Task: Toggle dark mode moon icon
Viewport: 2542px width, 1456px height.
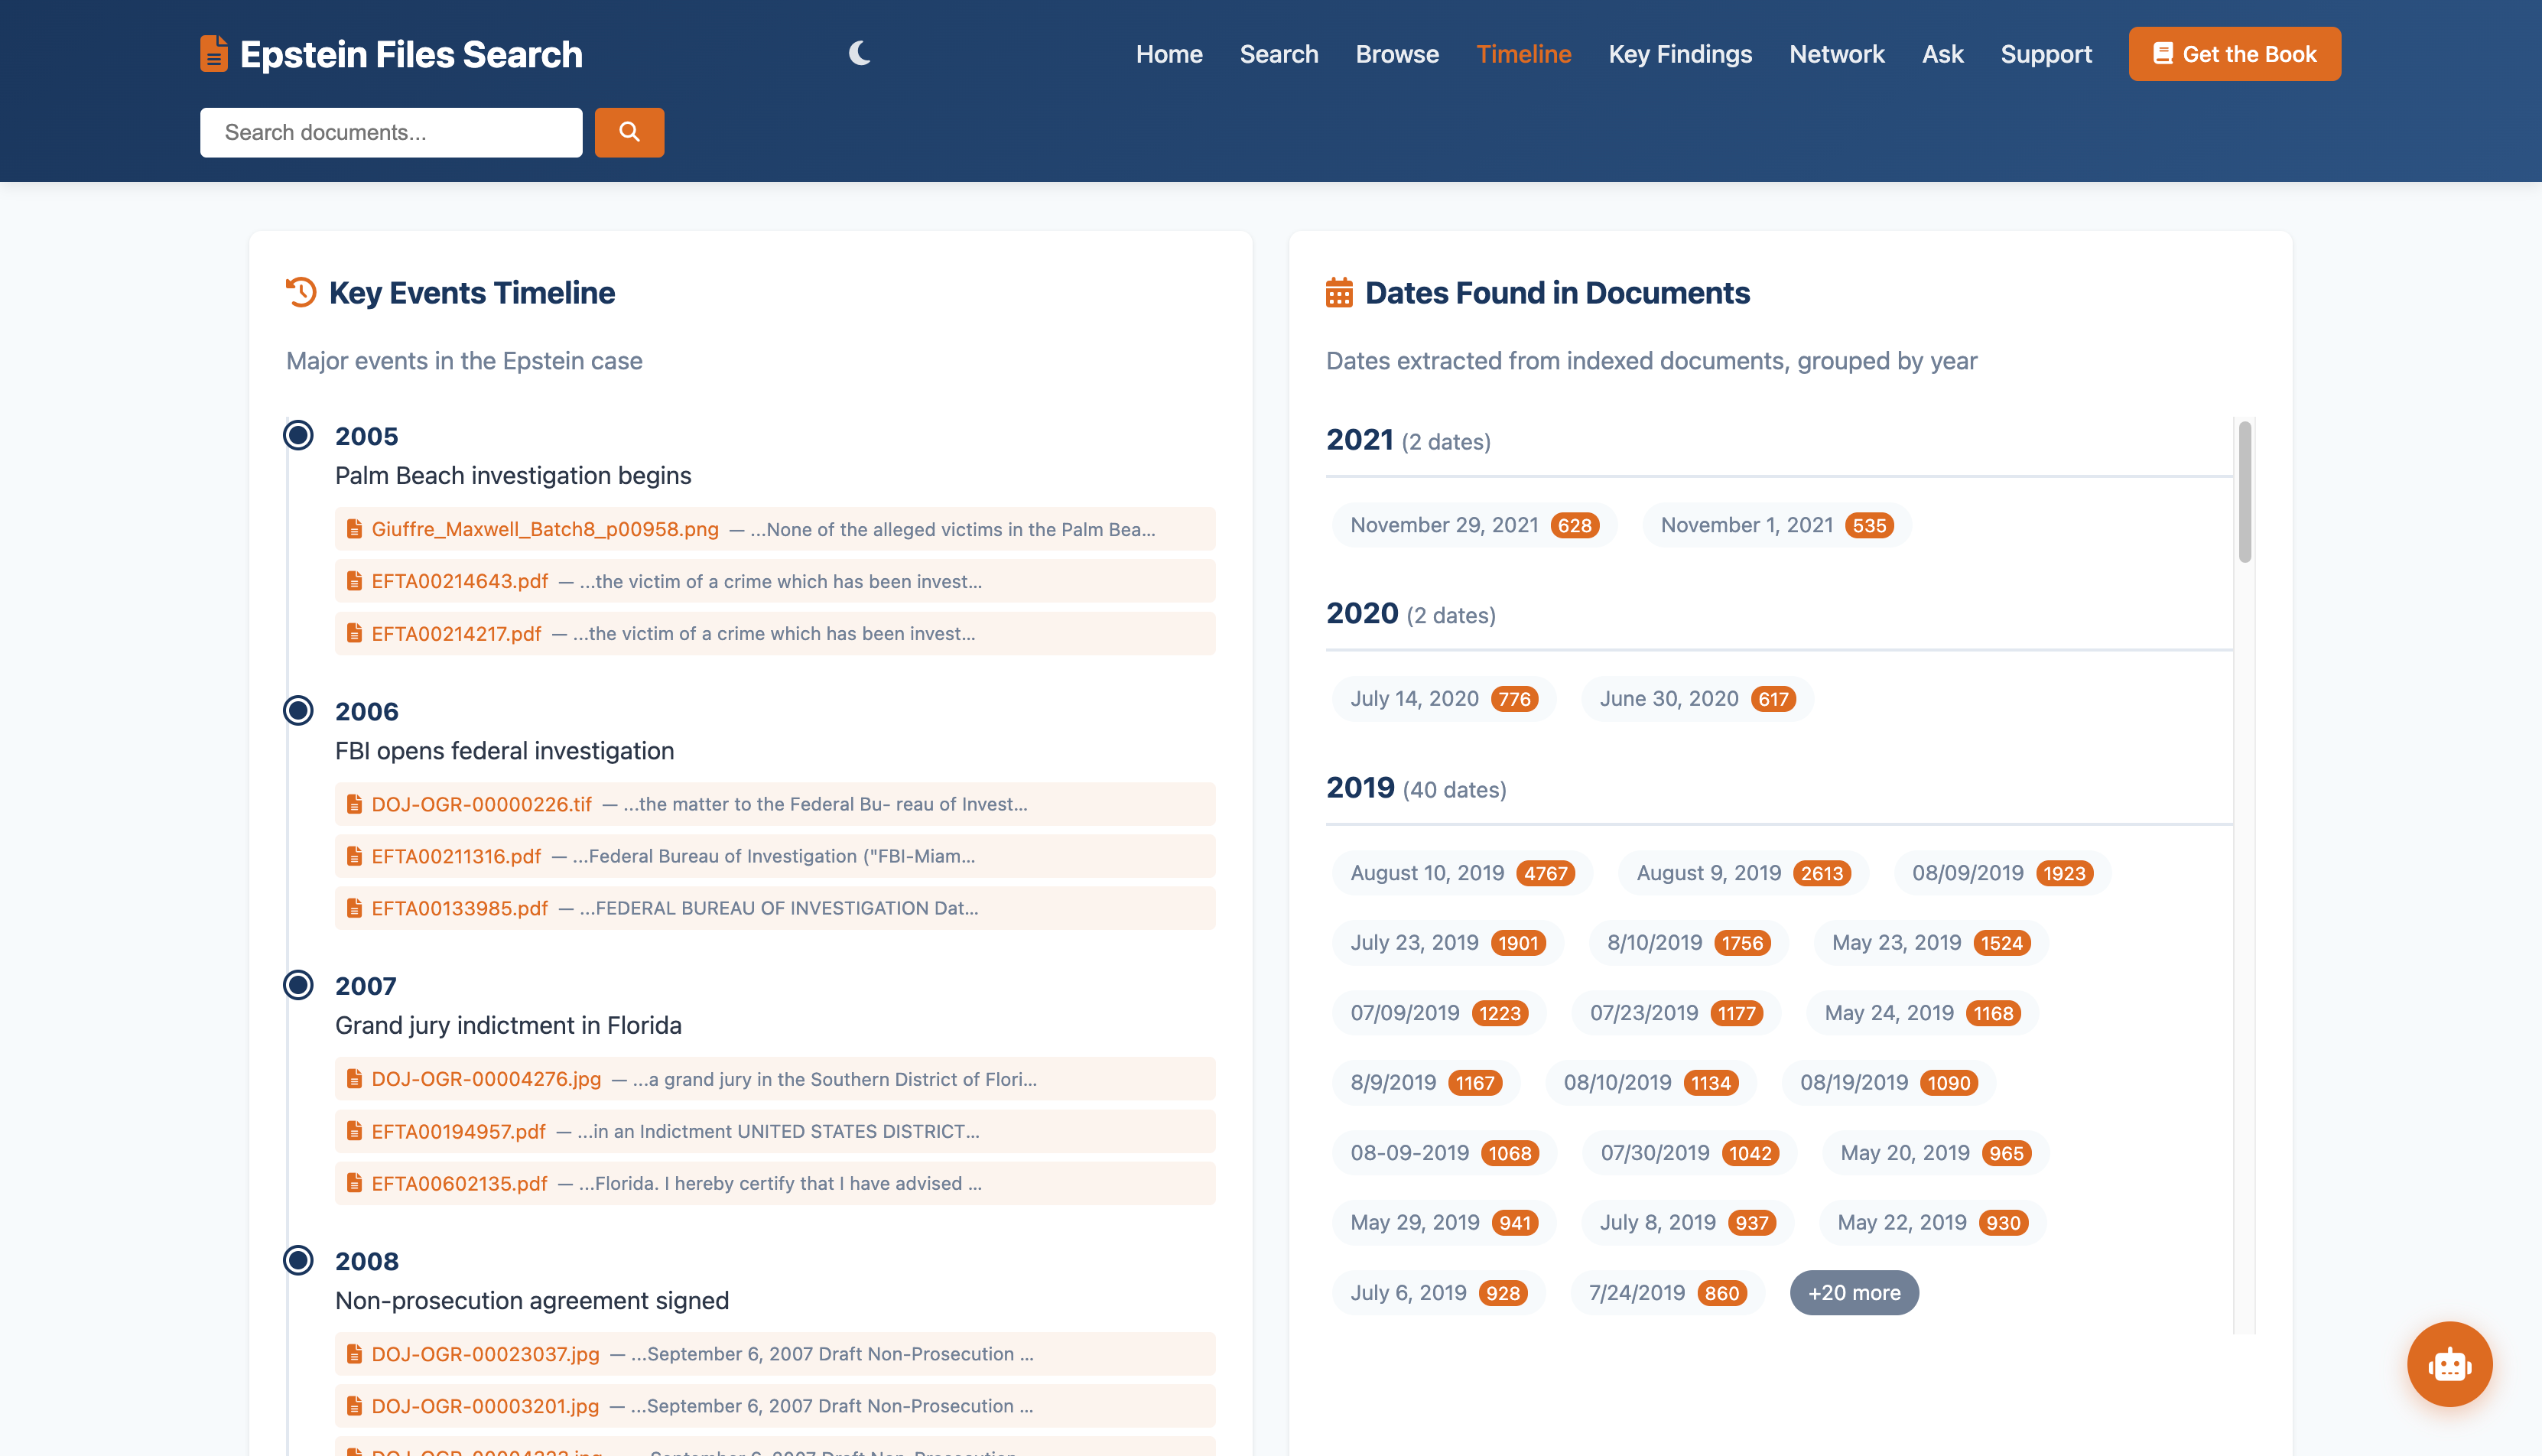Action: point(859,53)
